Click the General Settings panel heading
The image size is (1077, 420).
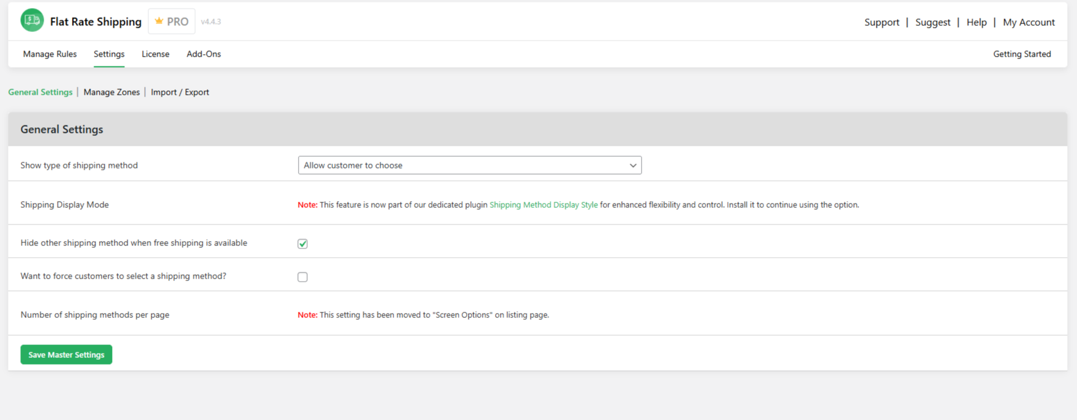coord(62,129)
